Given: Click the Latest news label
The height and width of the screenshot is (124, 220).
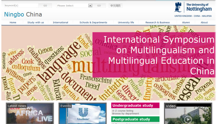Looking at the screenshot, I should pyautogui.click(x=17, y=106).
